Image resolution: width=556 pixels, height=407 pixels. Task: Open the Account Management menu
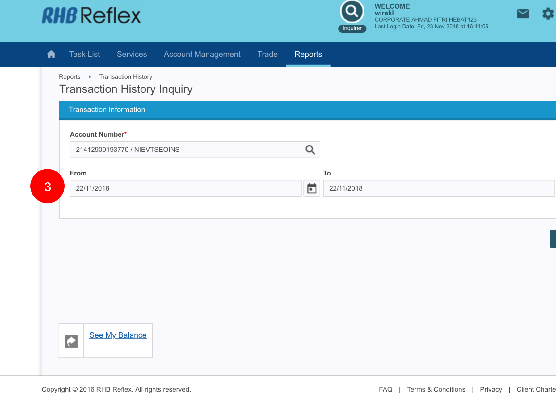(x=202, y=54)
